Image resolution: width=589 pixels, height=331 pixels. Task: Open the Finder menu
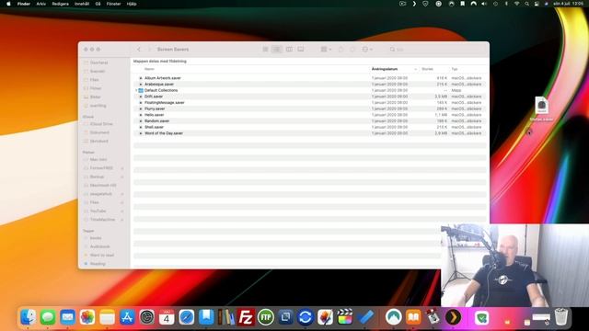(24, 4)
